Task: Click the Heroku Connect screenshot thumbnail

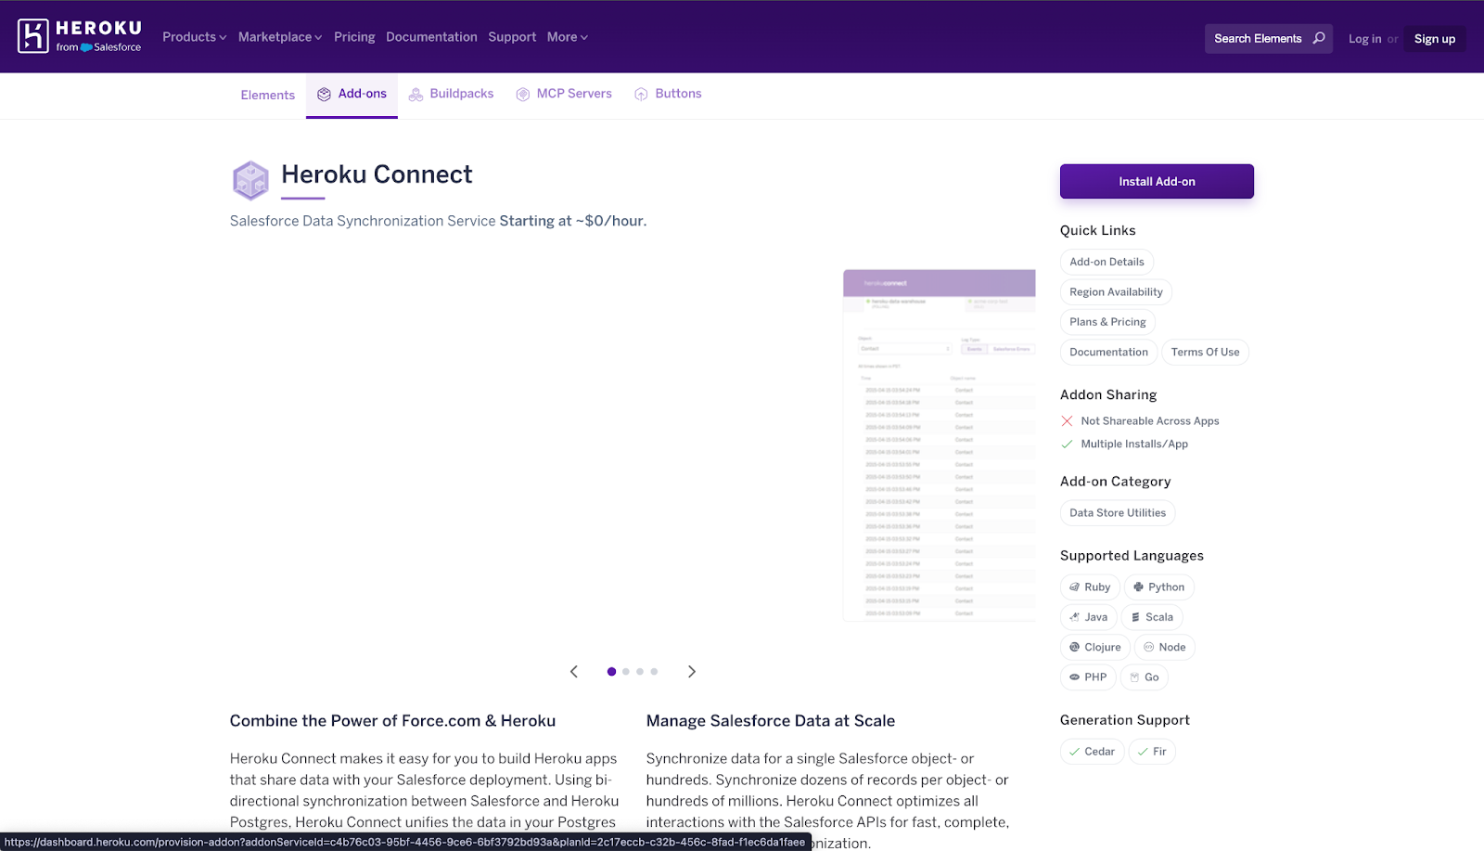Action: tap(939, 445)
